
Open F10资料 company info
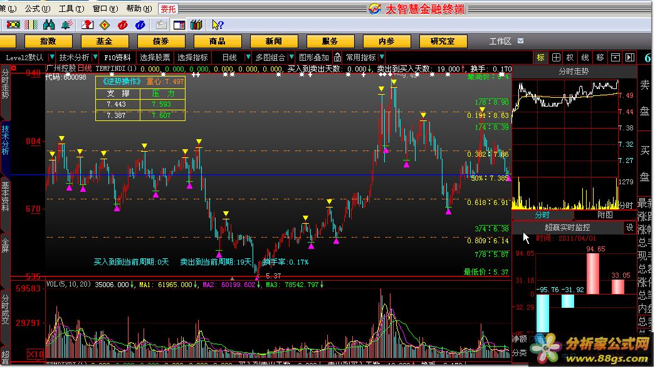117,57
